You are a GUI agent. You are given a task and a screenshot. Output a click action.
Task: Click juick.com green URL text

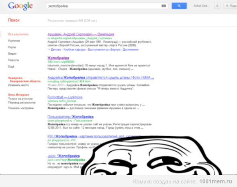[66, 160]
